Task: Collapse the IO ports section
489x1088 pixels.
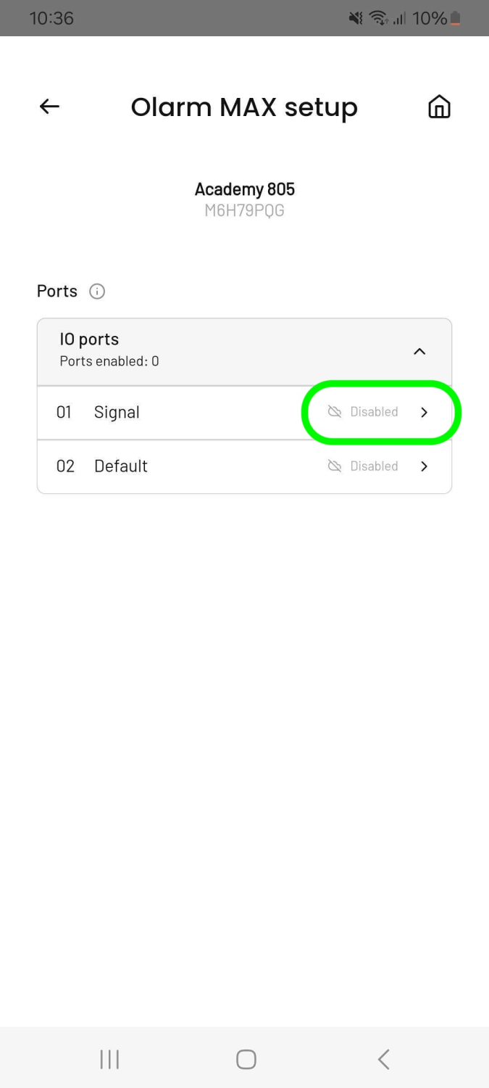Action: (419, 351)
